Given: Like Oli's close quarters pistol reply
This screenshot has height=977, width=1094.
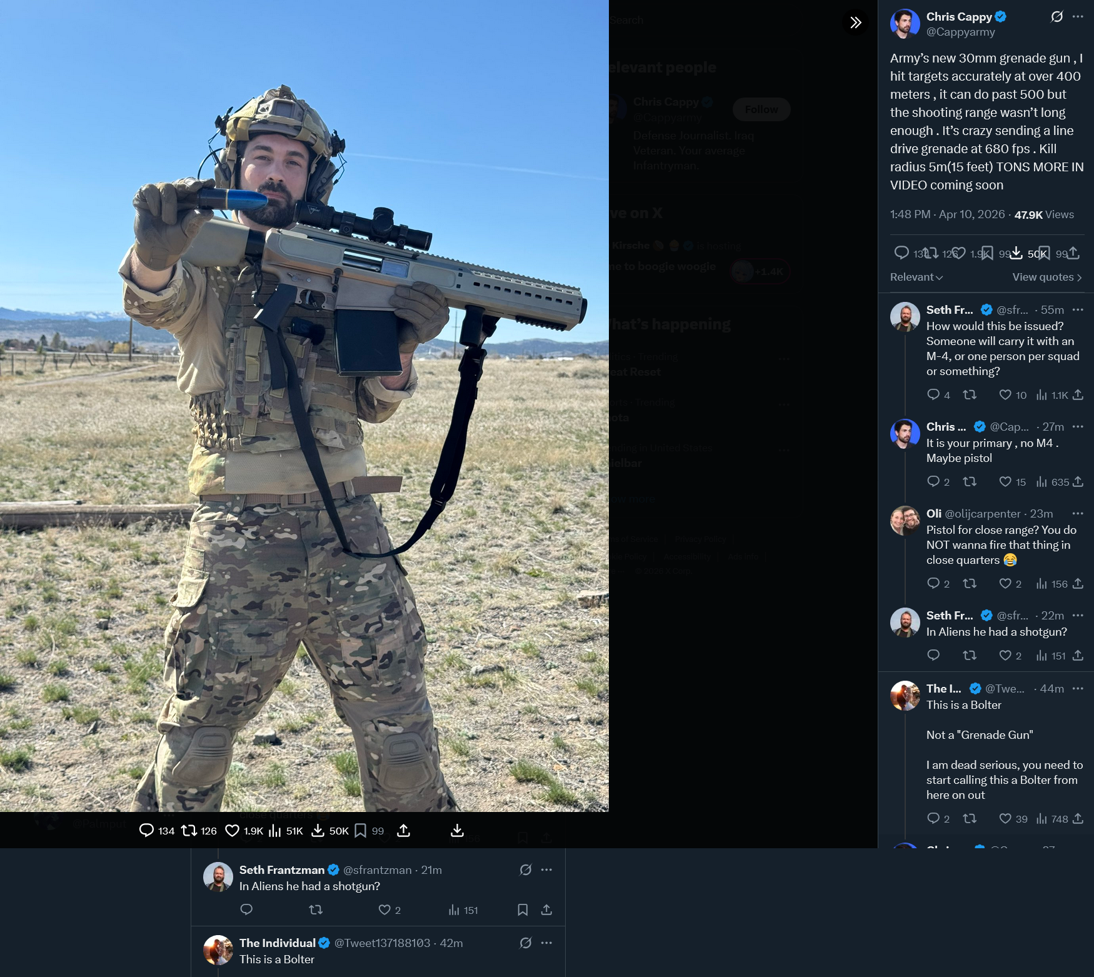Looking at the screenshot, I should point(1005,583).
